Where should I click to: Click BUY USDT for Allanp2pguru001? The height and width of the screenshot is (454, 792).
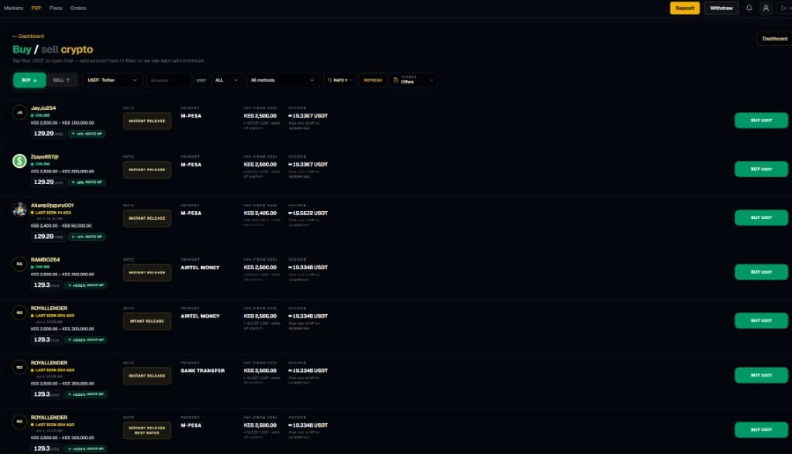point(761,217)
